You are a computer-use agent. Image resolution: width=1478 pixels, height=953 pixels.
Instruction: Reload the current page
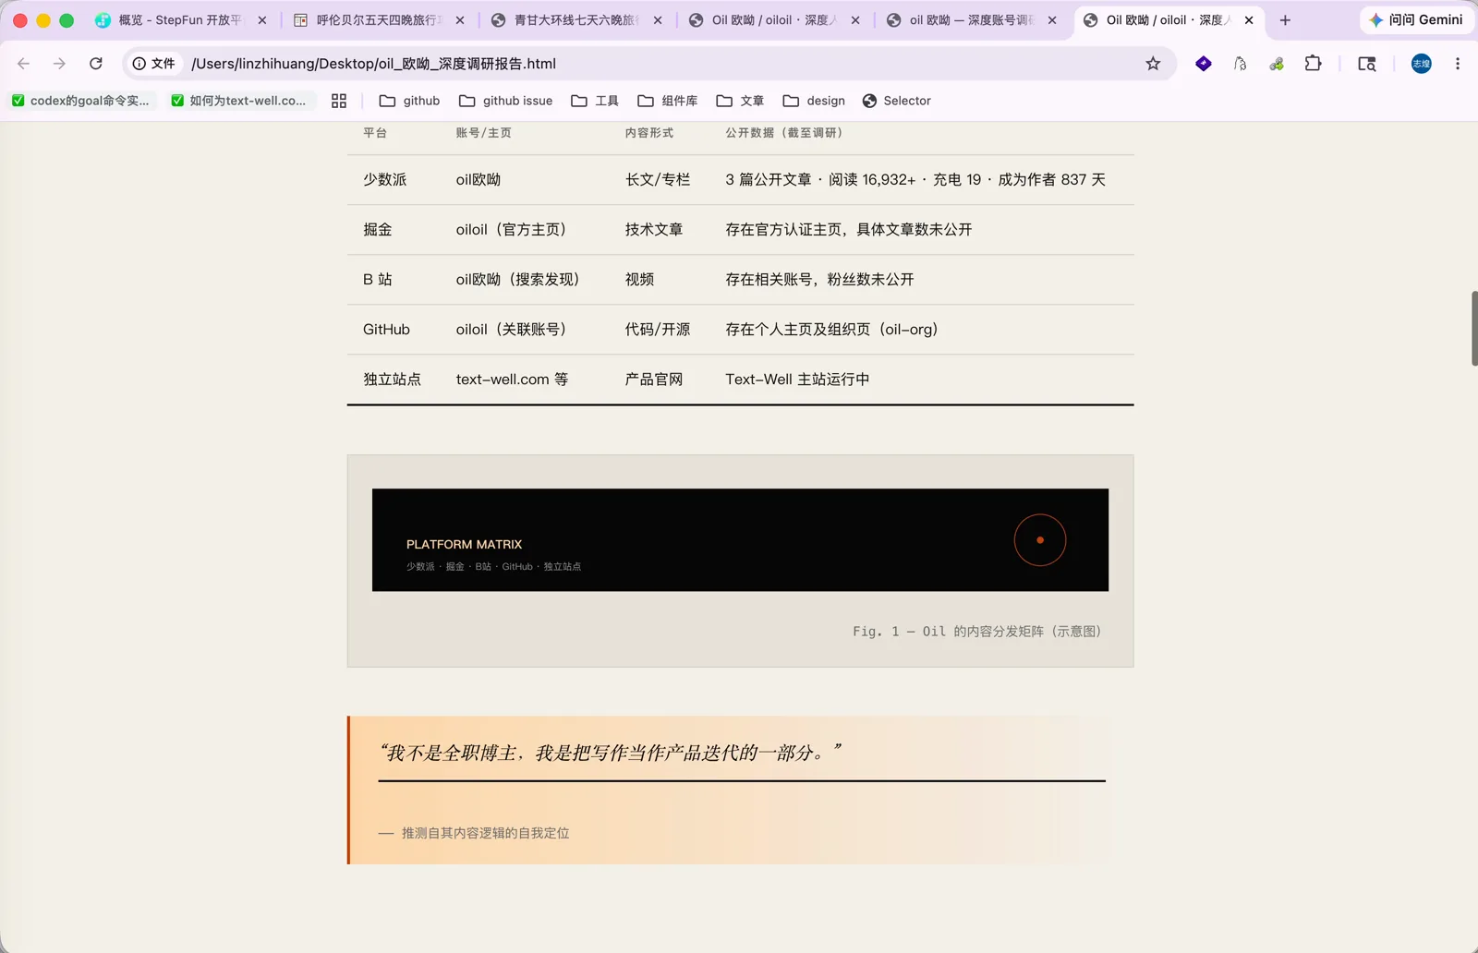[96, 64]
